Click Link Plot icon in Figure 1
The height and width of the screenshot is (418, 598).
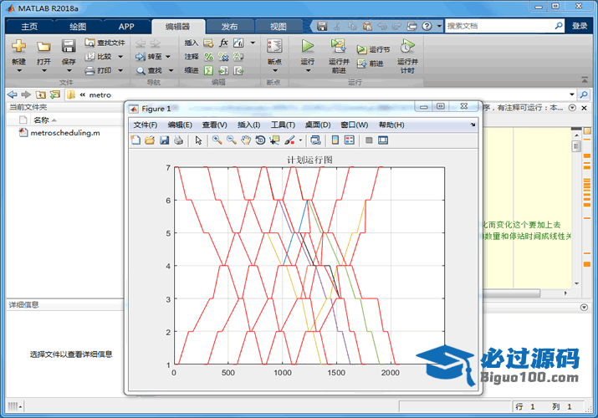pos(316,140)
